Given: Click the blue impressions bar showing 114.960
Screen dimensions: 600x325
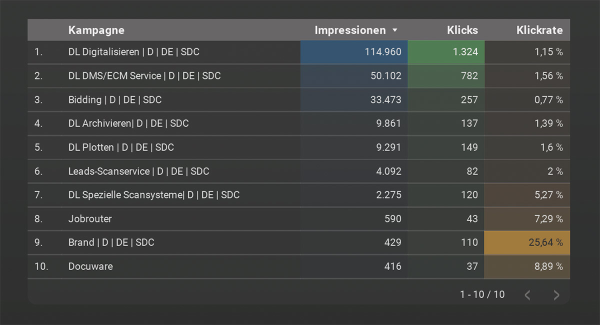Looking at the screenshot, I should pyautogui.click(x=354, y=51).
